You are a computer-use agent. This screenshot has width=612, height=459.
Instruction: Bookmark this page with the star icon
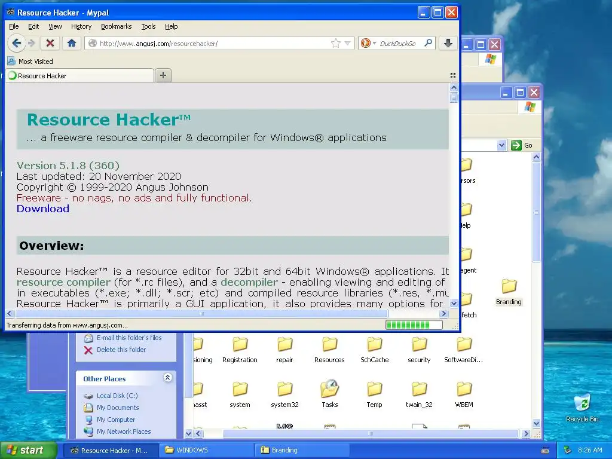tap(335, 43)
